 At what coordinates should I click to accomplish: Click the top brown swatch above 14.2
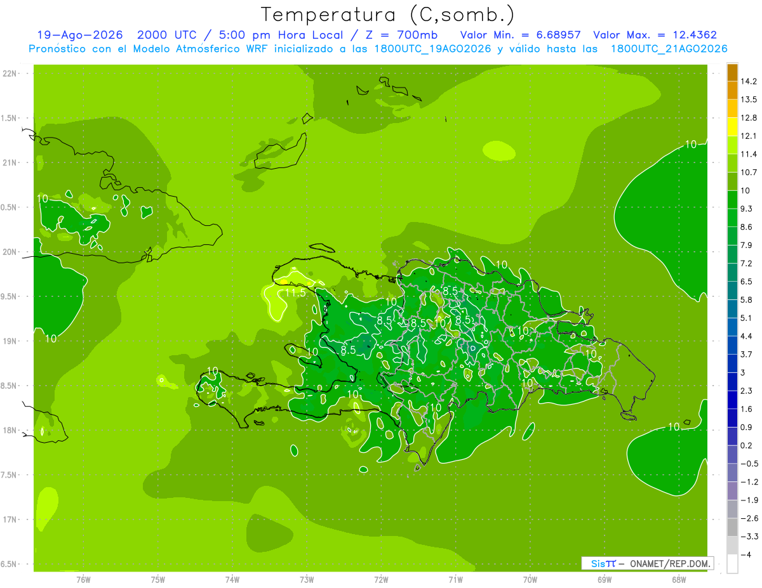732,72
